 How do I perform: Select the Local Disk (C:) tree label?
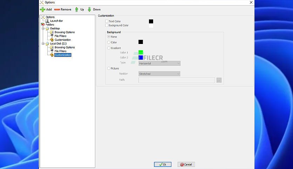(x=58, y=44)
